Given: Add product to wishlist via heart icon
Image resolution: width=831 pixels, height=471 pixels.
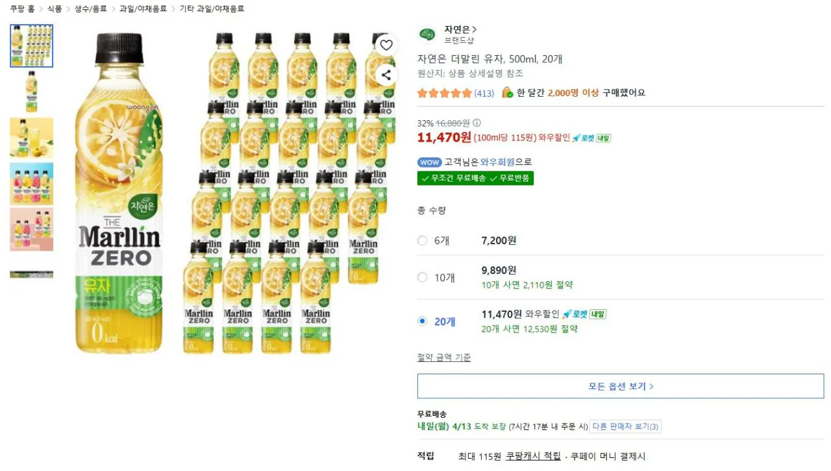Looking at the screenshot, I should pos(386,45).
